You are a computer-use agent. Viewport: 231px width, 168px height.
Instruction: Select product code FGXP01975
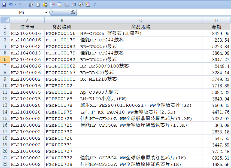[x=62, y=112]
